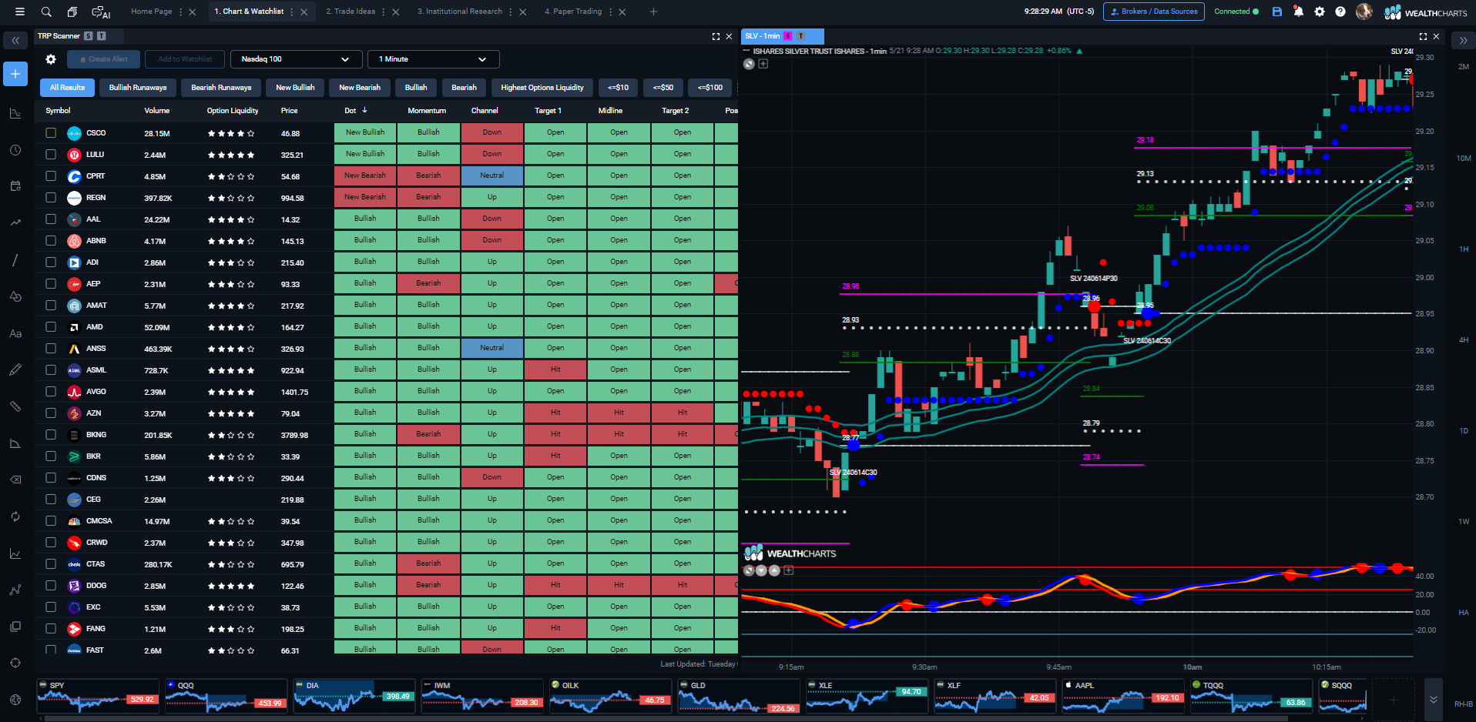Screen dimensions: 1476x722
Task: Open the 1 Minute timeframe dropdown
Action: tap(434, 59)
